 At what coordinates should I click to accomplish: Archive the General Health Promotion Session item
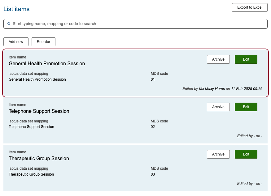point(218,59)
